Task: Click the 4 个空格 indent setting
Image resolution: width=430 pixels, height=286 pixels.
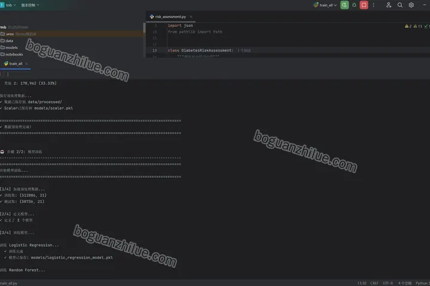Action: pyautogui.click(x=405, y=283)
